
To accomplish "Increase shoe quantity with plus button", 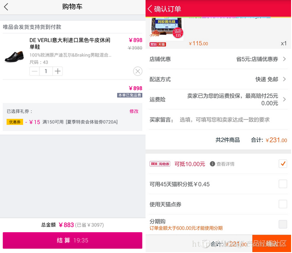I will click(57, 71).
